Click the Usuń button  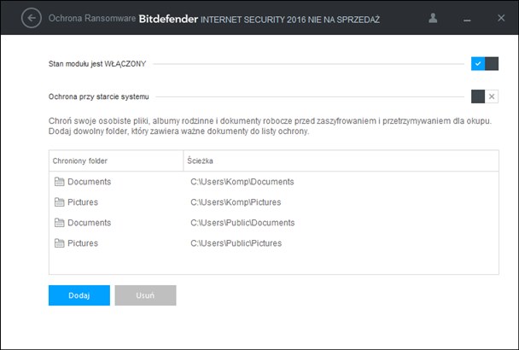point(145,295)
